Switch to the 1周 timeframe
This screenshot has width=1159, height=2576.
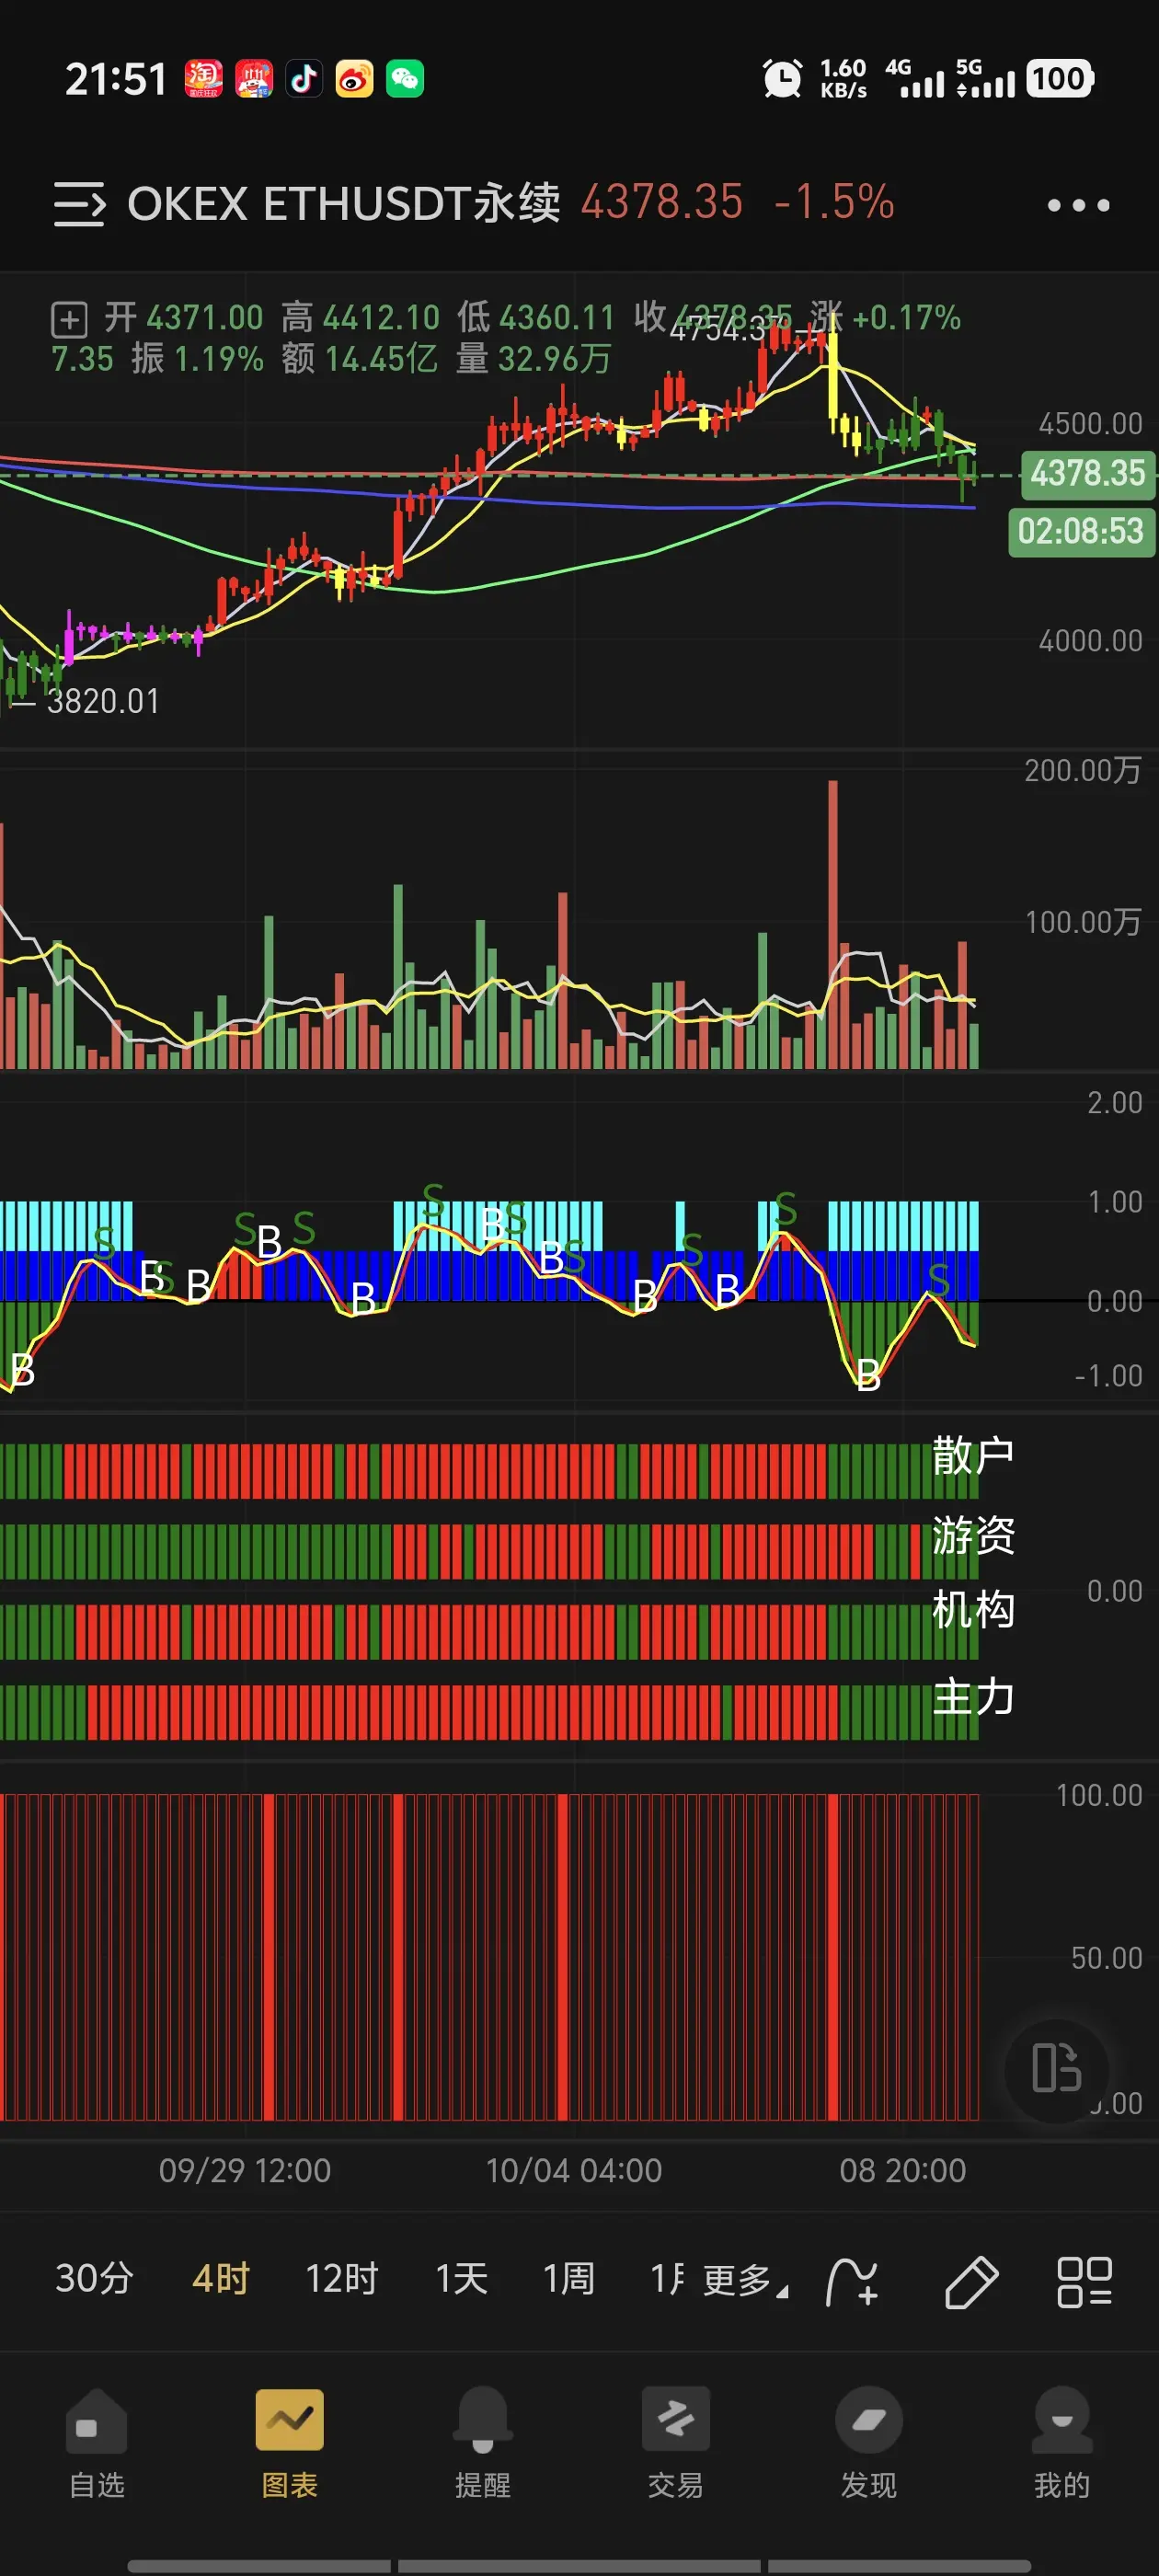click(569, 2279)
